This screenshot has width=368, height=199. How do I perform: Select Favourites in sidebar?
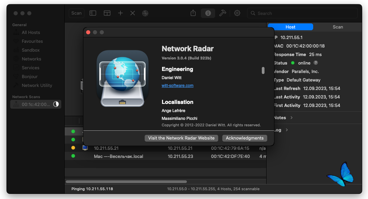coord(32,41)
